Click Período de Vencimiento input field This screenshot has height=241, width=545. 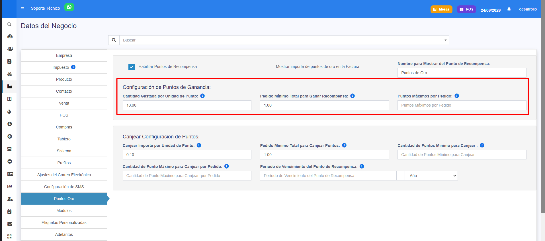(328, 176)
